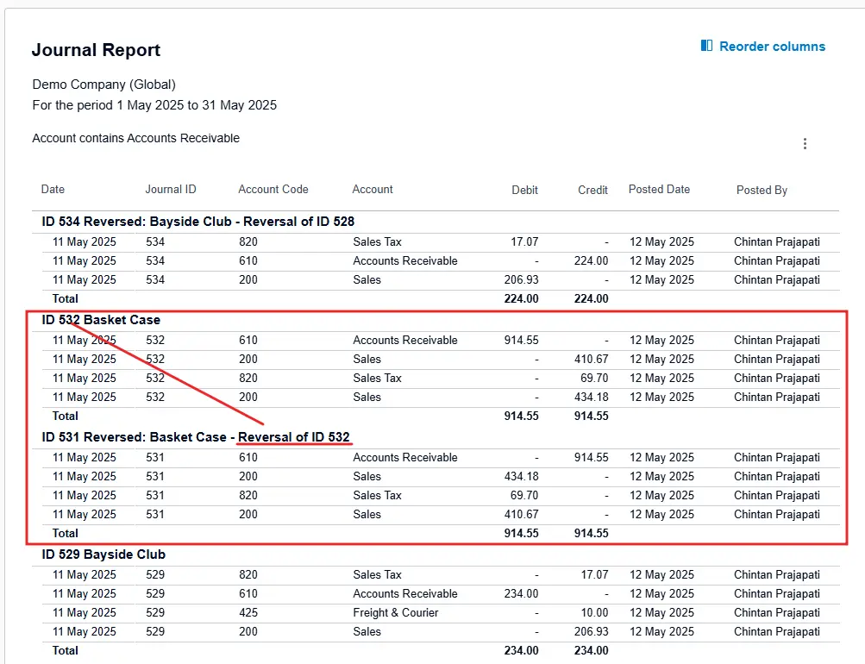This screenshot has height=664, width=865.
Task: Click the 224.00 credit for Accounts Receivable
Action: click(x=591, y=261)
